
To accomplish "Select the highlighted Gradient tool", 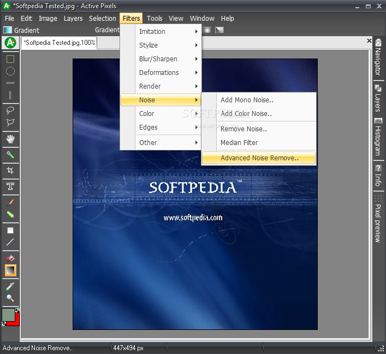I will pos(10,270).
